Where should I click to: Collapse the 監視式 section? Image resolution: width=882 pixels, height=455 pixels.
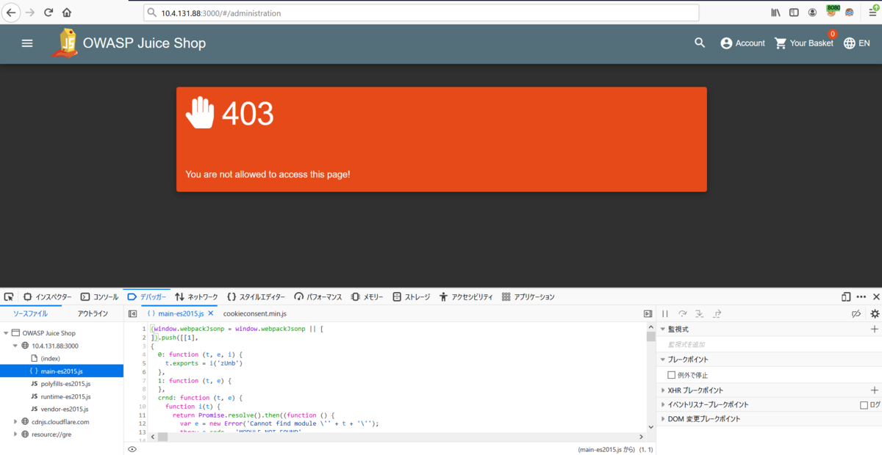click(x=662, y=330)
